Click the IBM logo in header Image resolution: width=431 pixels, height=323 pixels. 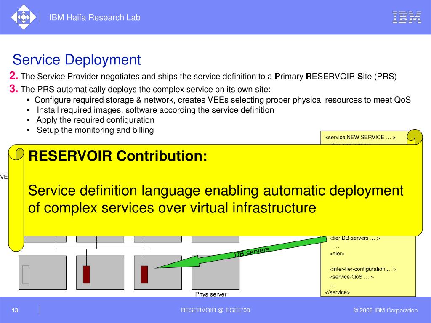[407, 17]
